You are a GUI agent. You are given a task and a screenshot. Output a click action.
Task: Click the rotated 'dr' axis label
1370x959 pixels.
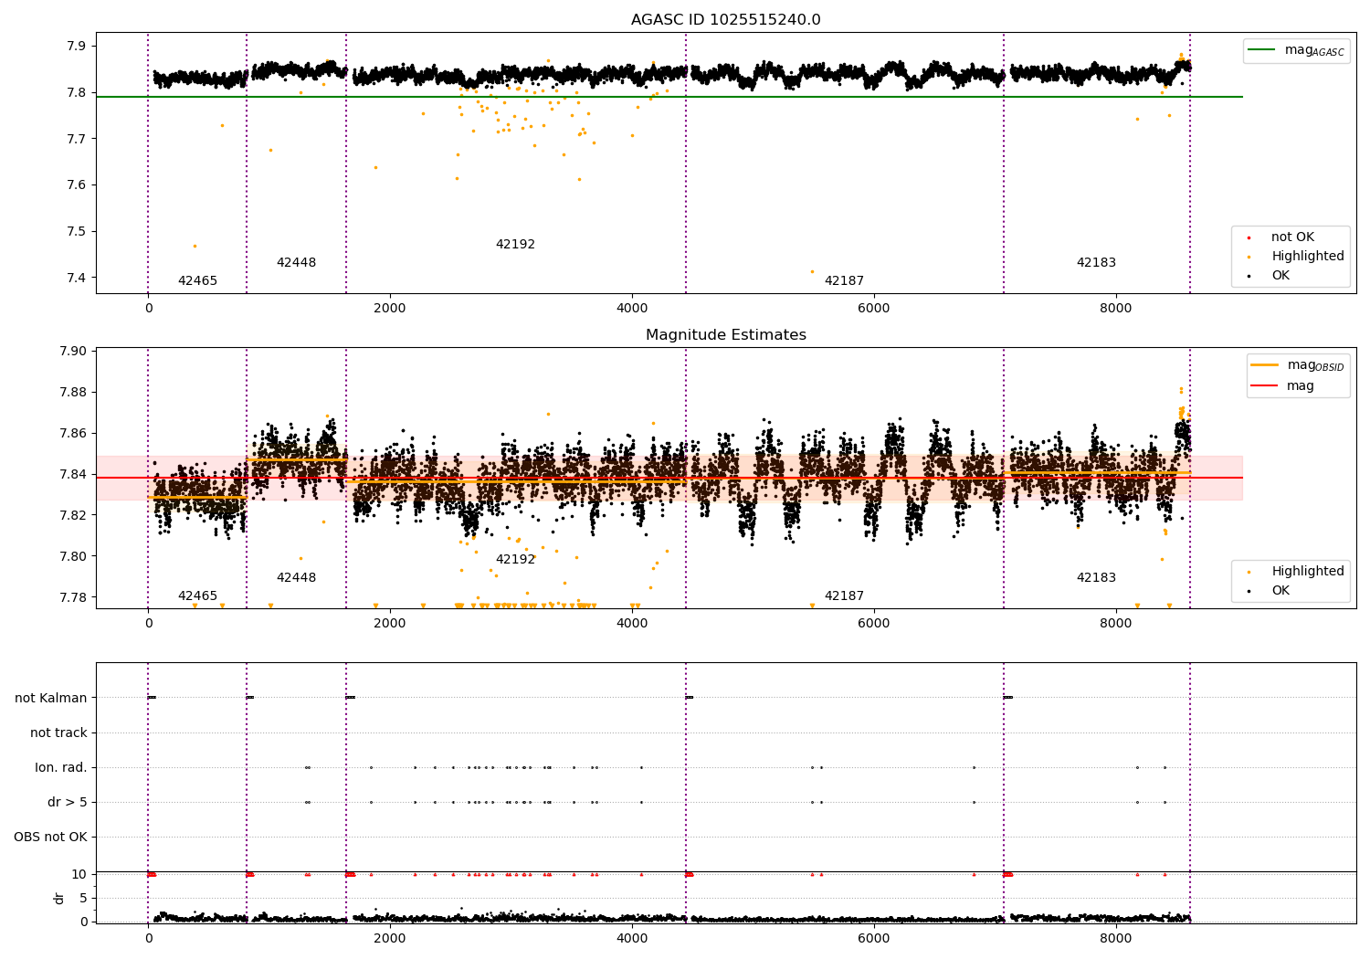pos(59,898)
